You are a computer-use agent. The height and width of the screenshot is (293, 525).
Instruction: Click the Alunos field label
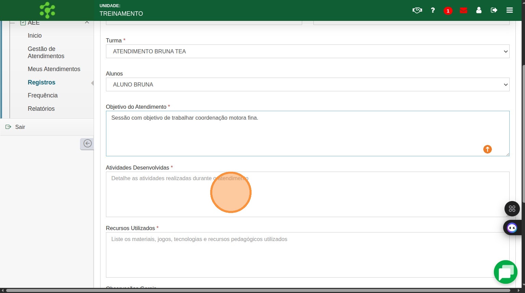[x=114, y=74]
